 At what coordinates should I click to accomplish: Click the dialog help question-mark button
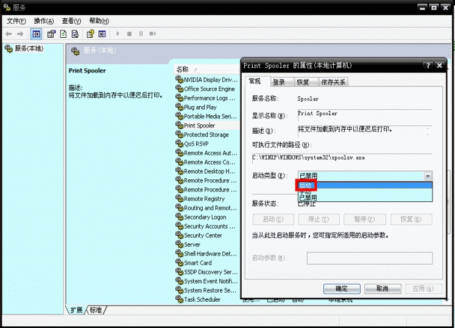coord(428,65)
